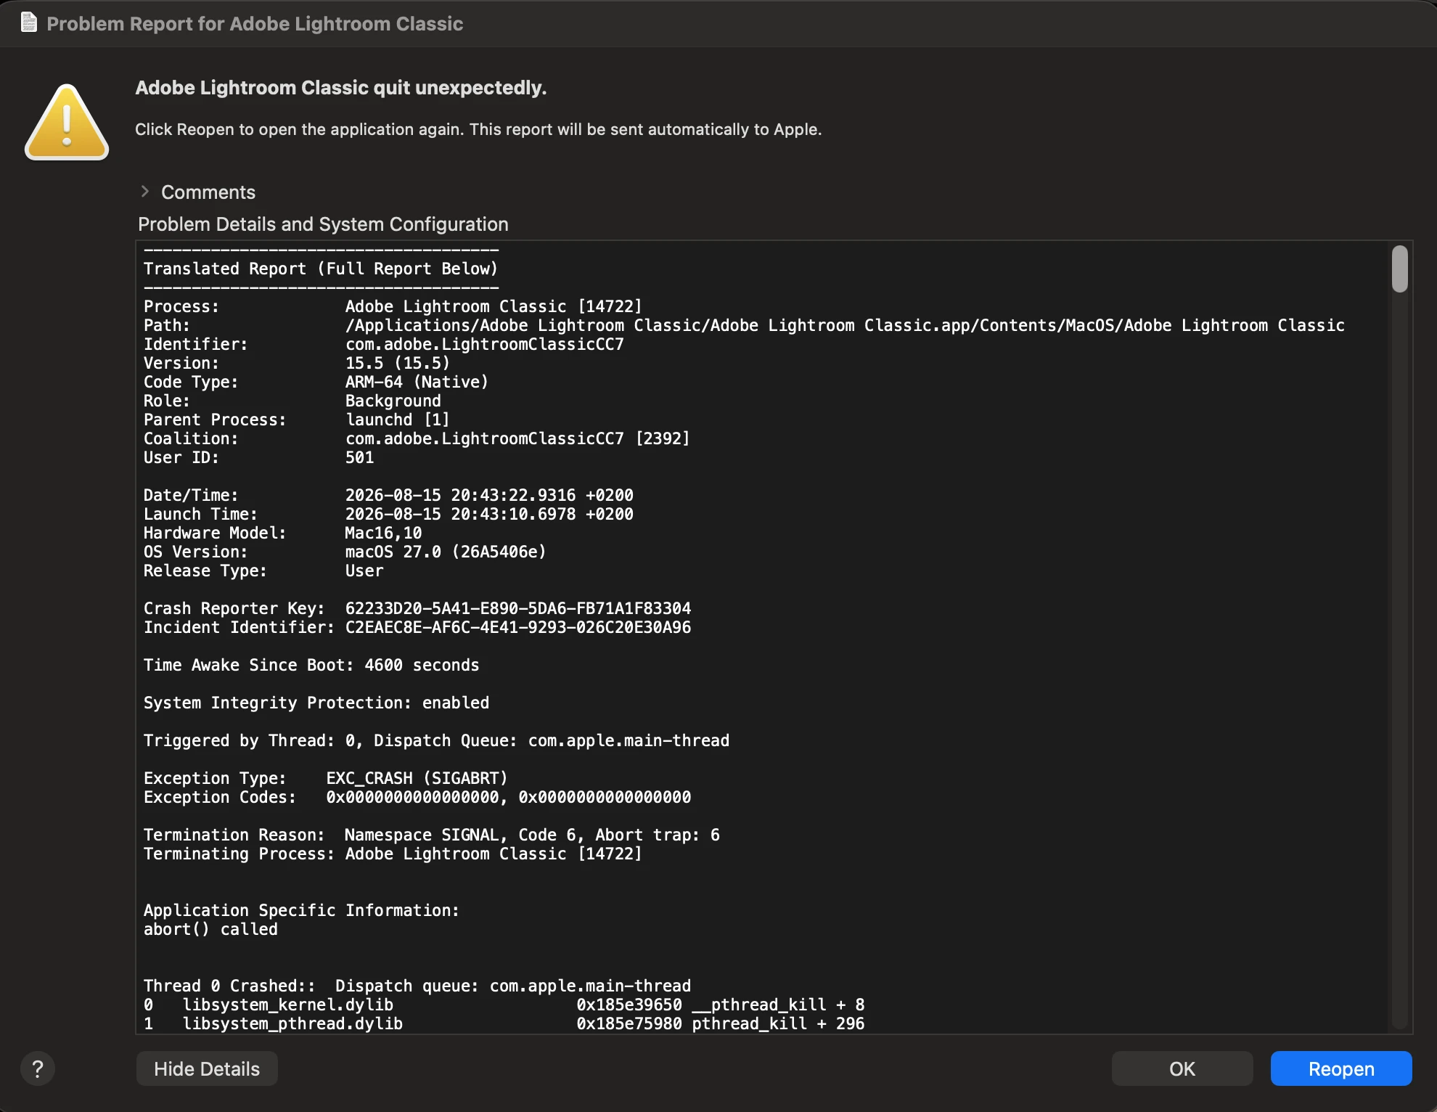Click the report details scrollbar thumb
Image resolution: width=1437 pixels, height=1112 pixels.
click(x=1400, y=269)
